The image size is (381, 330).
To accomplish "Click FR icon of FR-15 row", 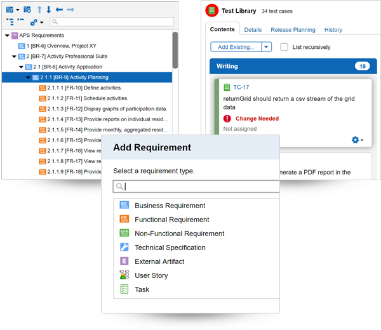I will tap(43, 140).
